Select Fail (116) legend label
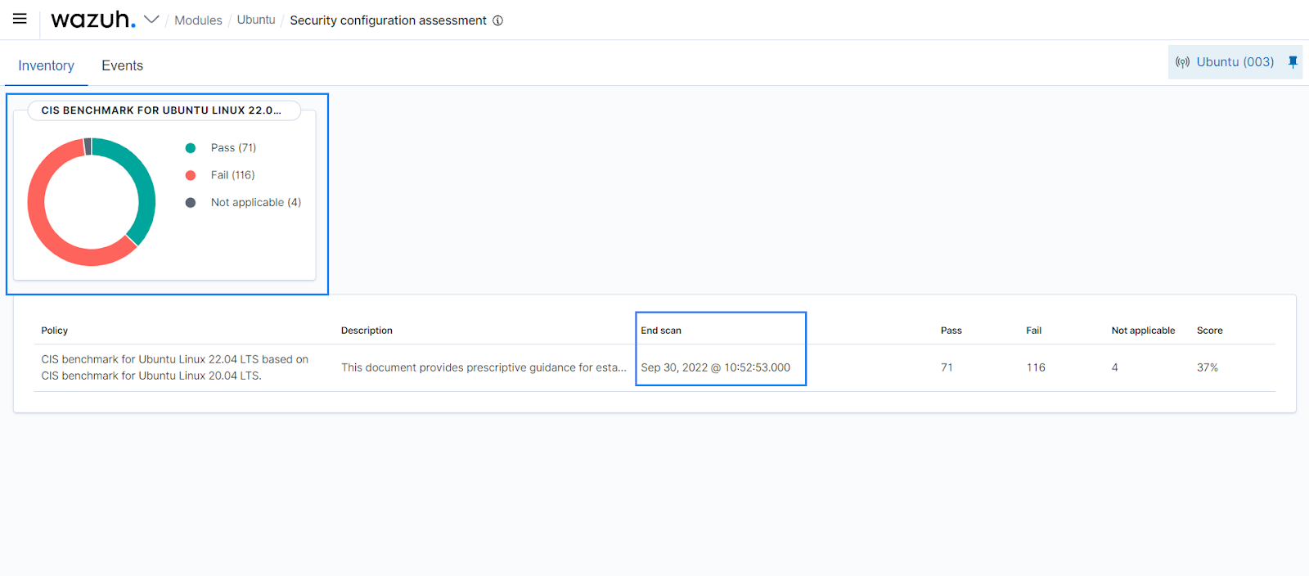This screenshot has height=576, width=1309. point(232,175)
